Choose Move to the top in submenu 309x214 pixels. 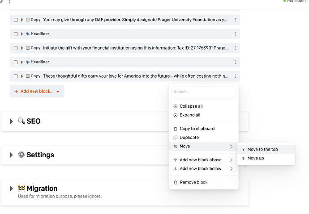tap(266, 149)
